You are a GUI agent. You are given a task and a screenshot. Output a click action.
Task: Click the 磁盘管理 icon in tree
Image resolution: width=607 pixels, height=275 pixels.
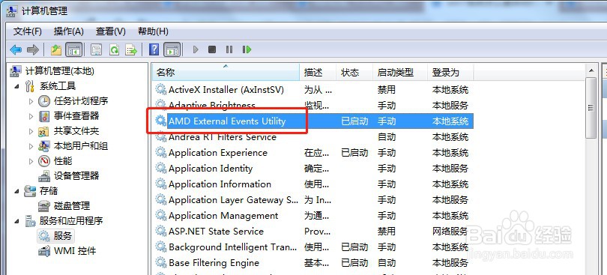(44, 205)
